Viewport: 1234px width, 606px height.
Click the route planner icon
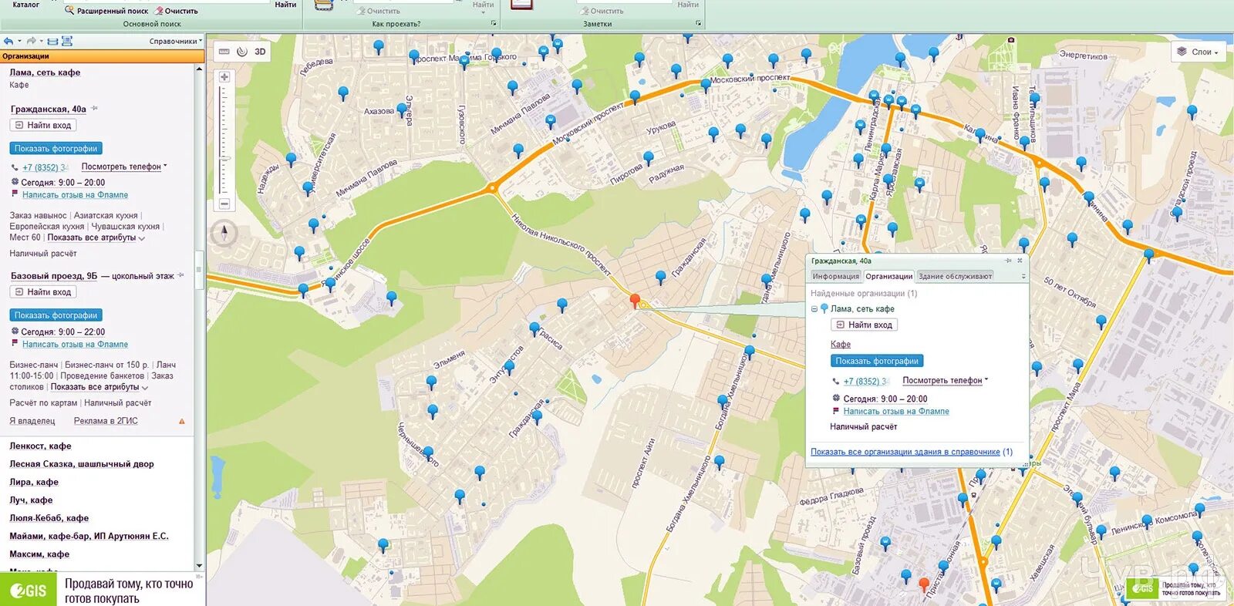click(x=325, y=5)
